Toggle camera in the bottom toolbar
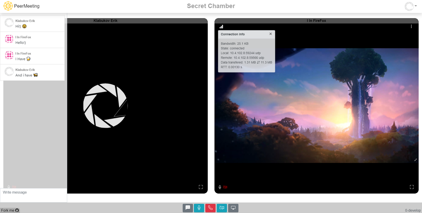The height and width of the screenshot is (213, 422). pos(222,208)
